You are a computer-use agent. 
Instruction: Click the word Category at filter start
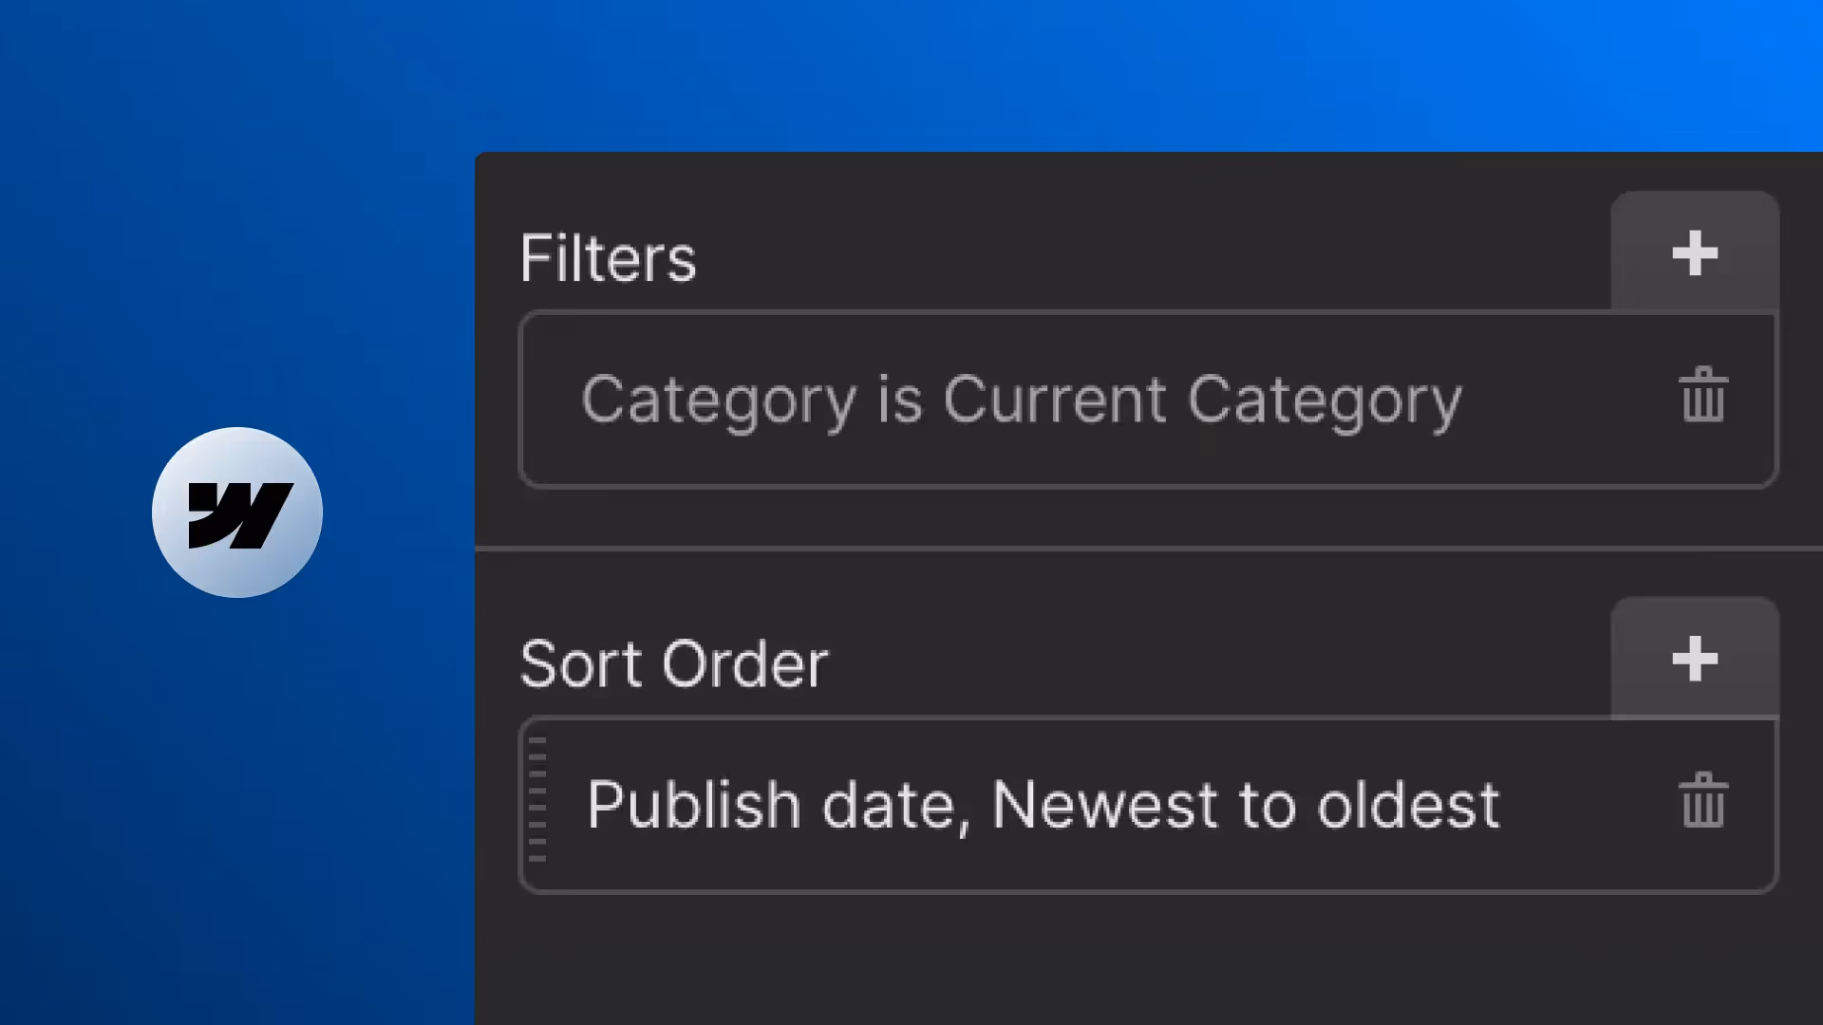718,400
